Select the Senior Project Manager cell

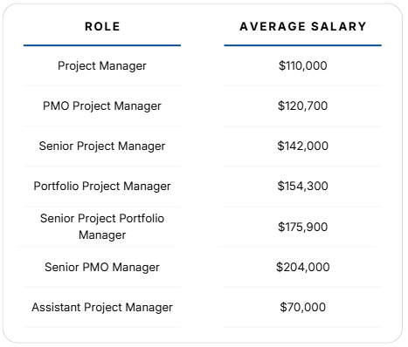[102, 146]
